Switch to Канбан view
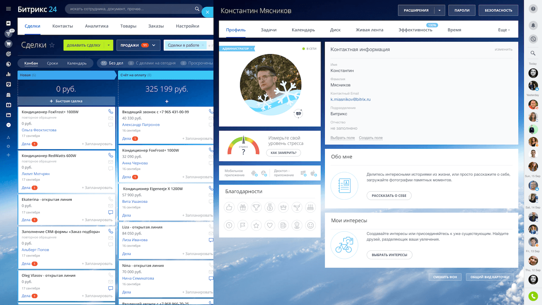The height and width of the screenshot is (305, 542). point(31,63)
